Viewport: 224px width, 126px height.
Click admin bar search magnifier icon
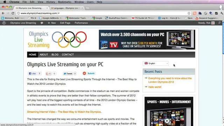point(219,23)
